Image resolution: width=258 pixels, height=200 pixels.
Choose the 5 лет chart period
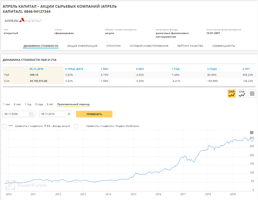[50, 104]
